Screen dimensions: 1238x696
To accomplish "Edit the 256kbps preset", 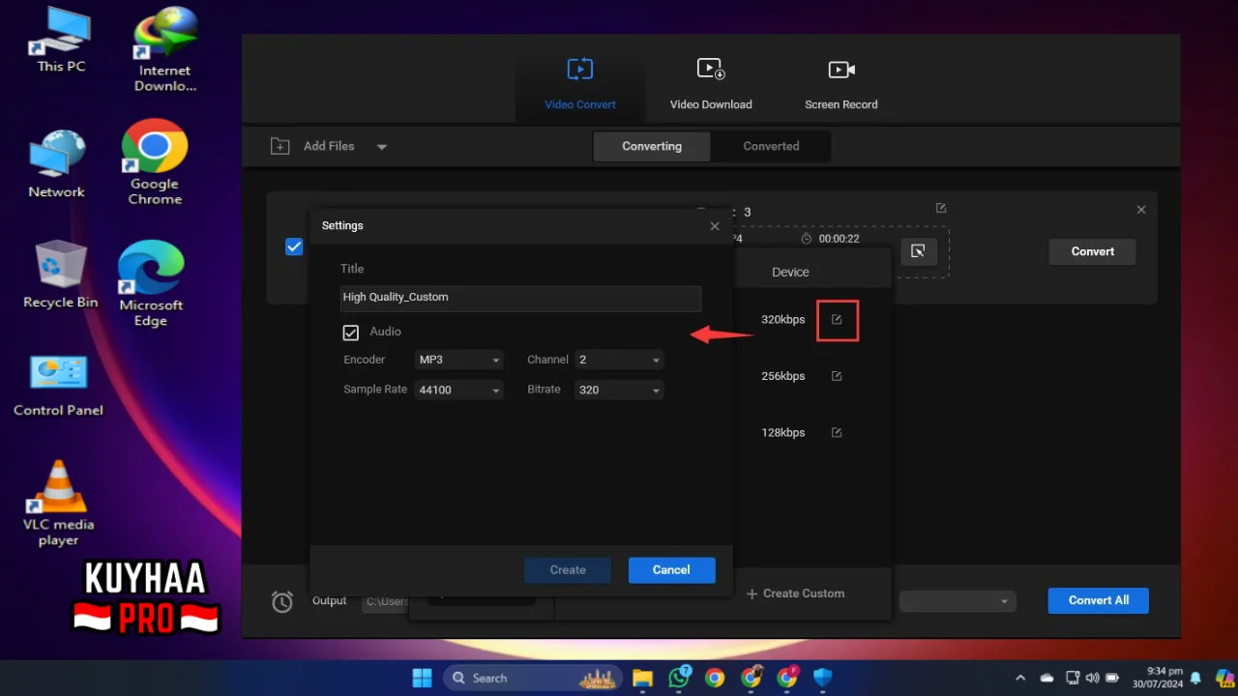I will coord(838,376).
